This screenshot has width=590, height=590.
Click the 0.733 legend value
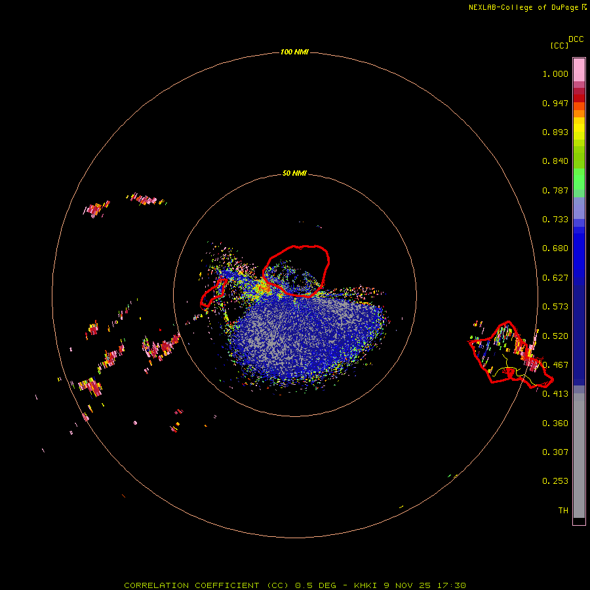pyautogui.click(x=555, y=220)
